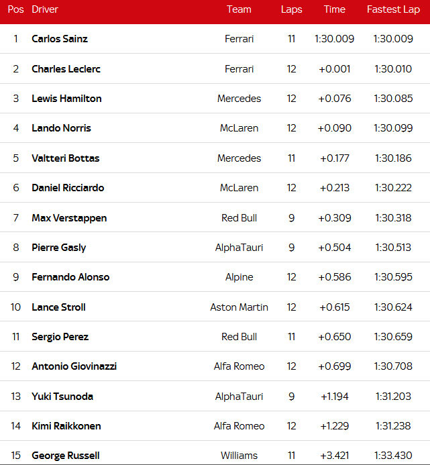Image resolution: width=430 pixels, height=465 pixels.
Task: Click the Pos column header
Action: [15, 9]
